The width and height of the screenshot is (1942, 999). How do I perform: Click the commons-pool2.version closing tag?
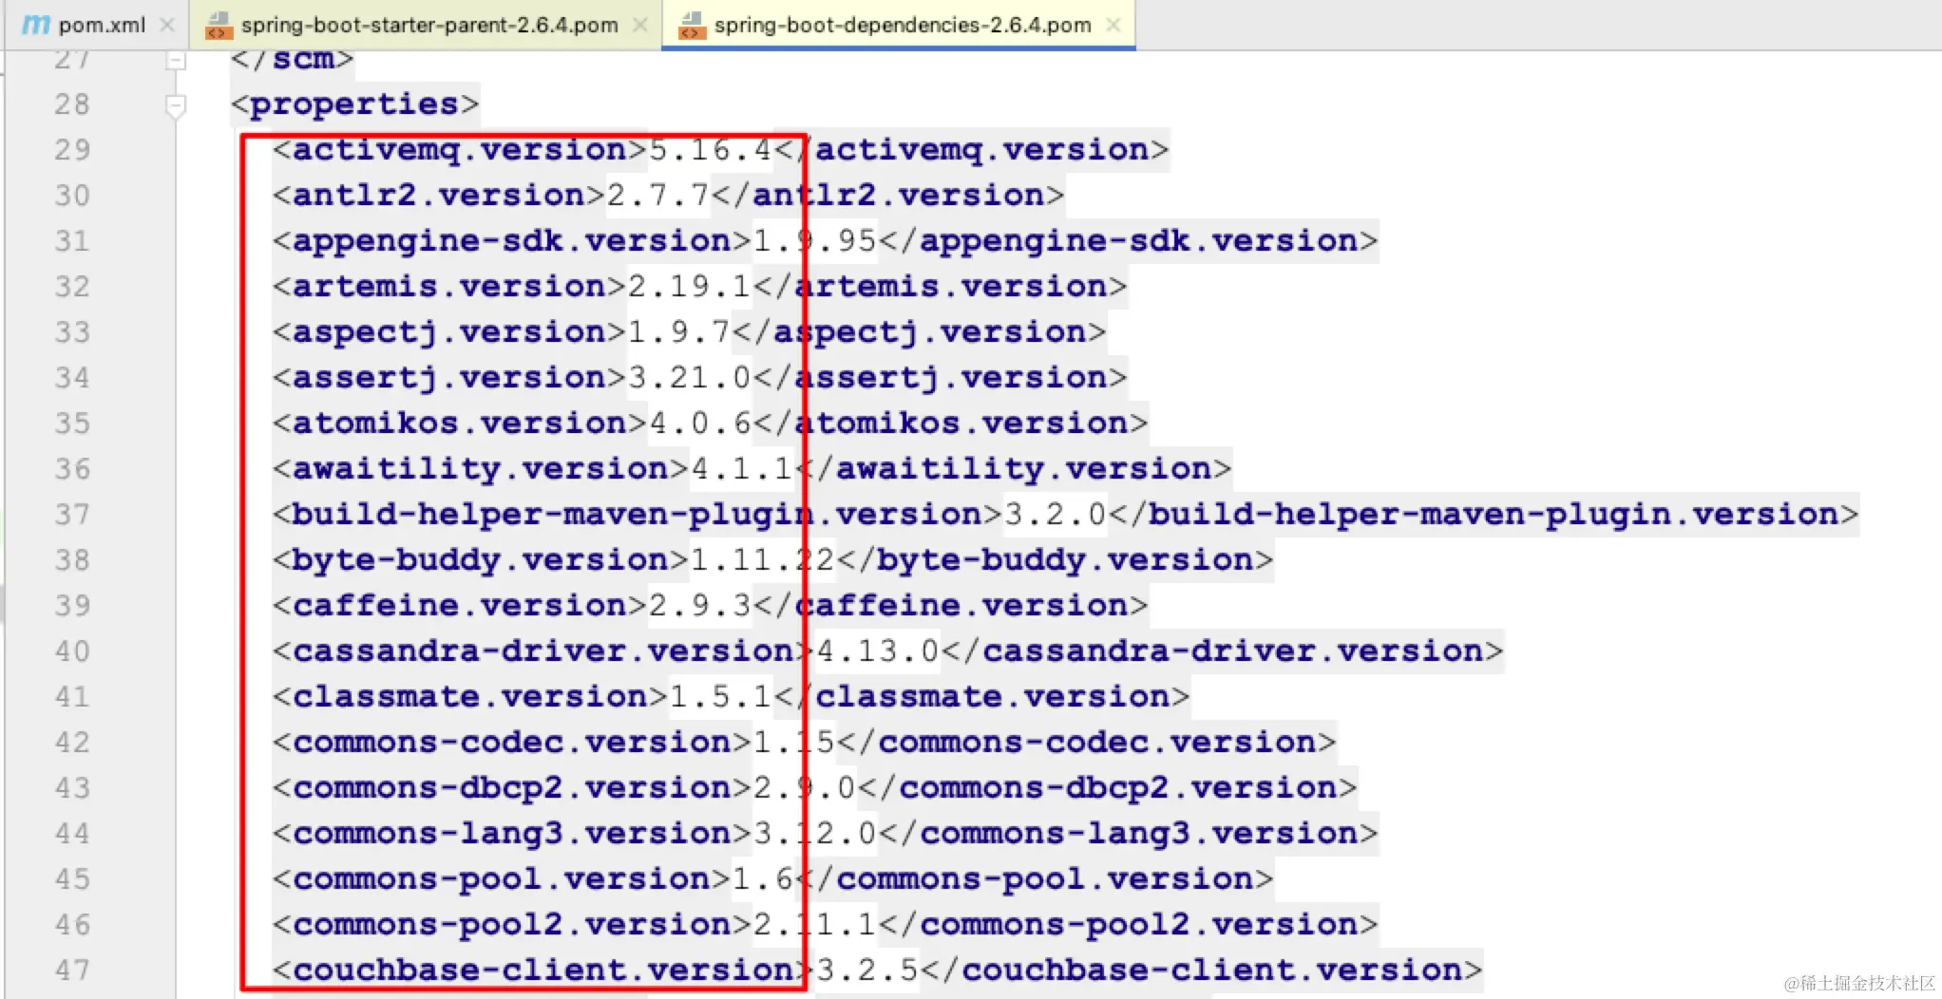(1128, 925)
